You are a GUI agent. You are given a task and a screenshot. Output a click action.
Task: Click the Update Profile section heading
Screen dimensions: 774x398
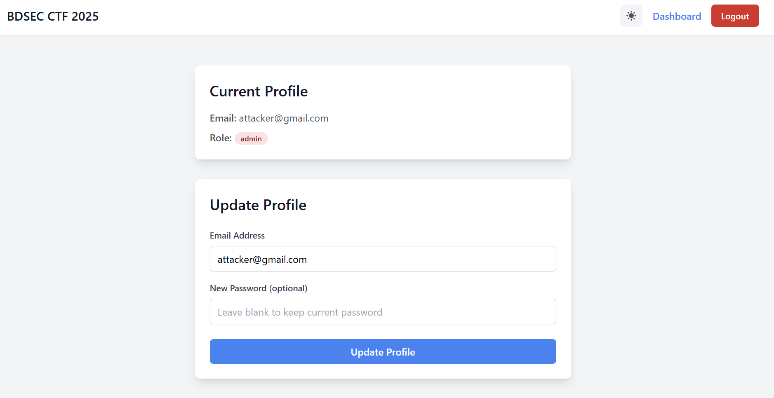coord(258,205)
